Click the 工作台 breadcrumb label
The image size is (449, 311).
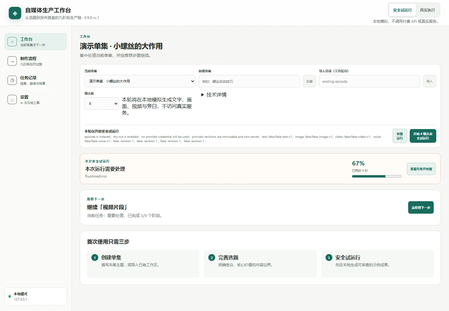pos(85,36)
